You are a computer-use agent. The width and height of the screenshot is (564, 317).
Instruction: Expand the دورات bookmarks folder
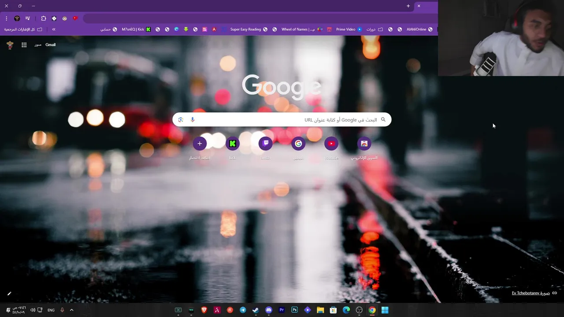[x=375, y=29]
